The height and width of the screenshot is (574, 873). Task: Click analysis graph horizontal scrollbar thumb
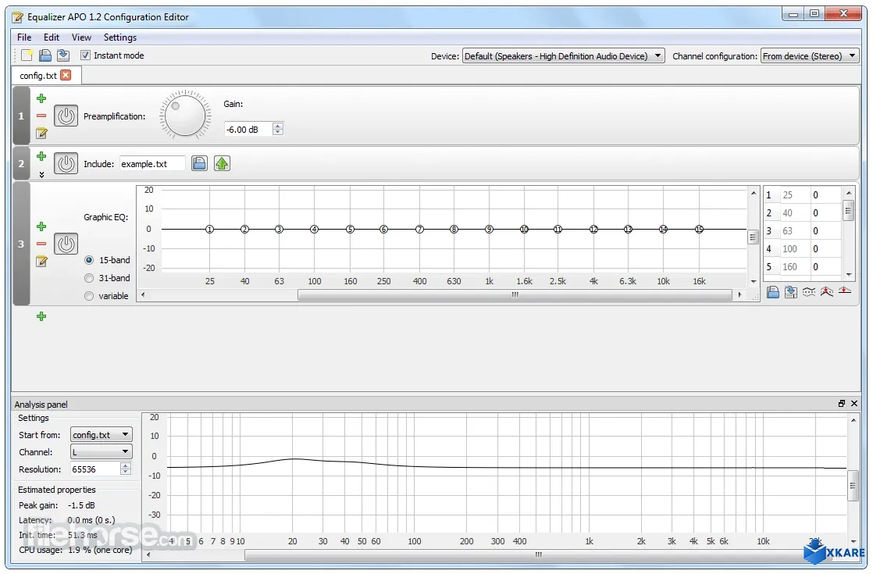(537, 554)
